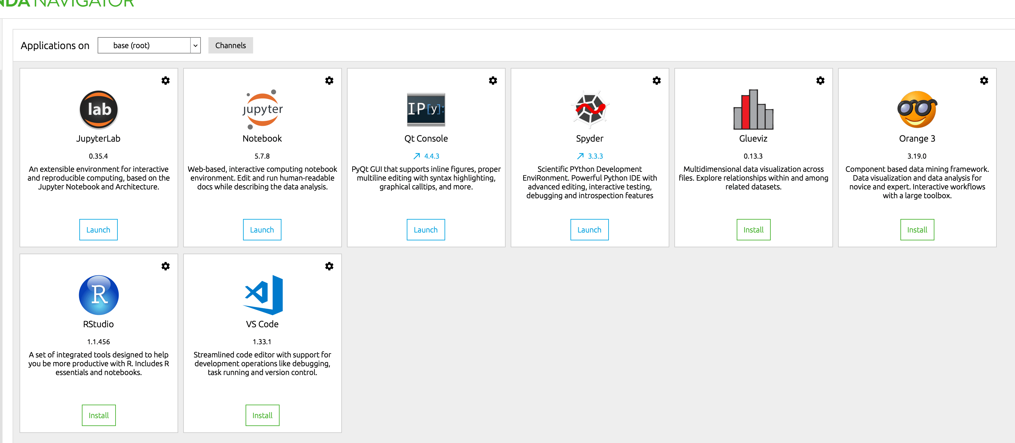This screenshot has width=1015, height=443.
Task: Open the Channels dialog
Action: tap(230, 45)
